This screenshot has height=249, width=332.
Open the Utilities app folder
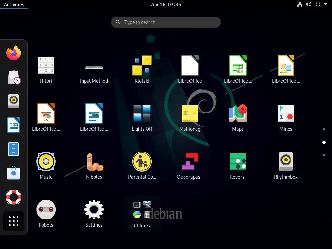click(x=142, y=214)
